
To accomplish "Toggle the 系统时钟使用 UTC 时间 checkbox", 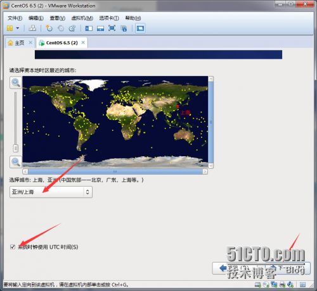I will [x=13, y=247].
